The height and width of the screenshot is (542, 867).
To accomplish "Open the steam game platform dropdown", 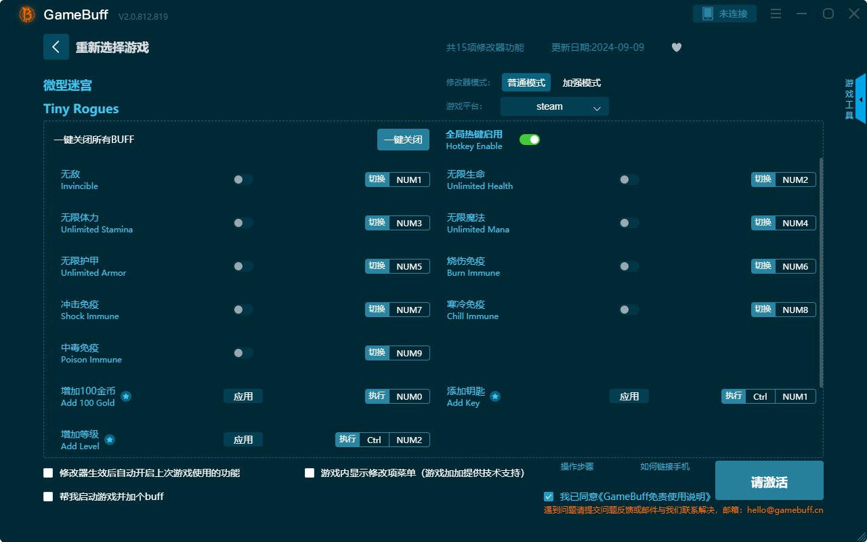I will coord(554,106).
